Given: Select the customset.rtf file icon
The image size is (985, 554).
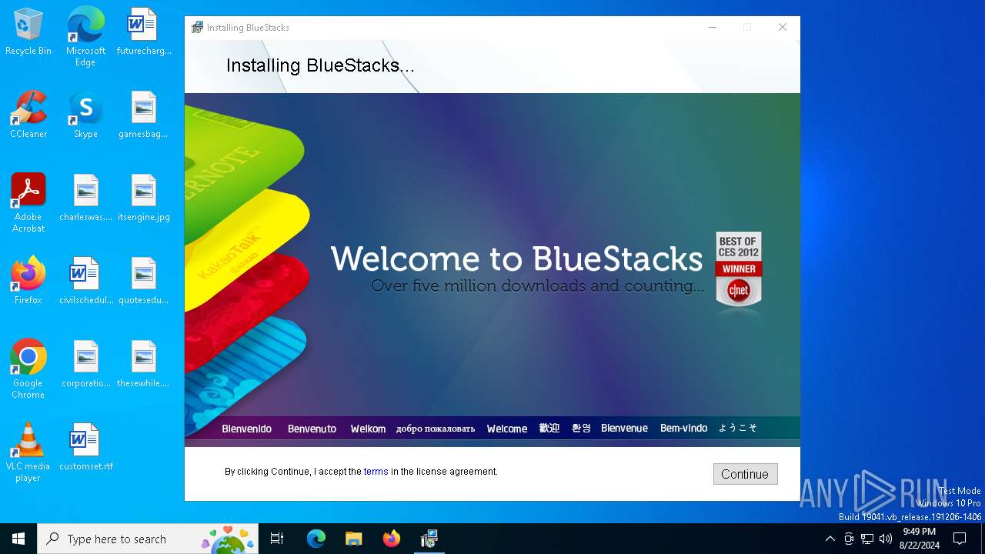Looking at the screenshot, I should [85, 448].
